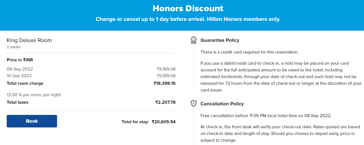
Task: Click the Cancellation Policy heading
Action: click(222, 104)
